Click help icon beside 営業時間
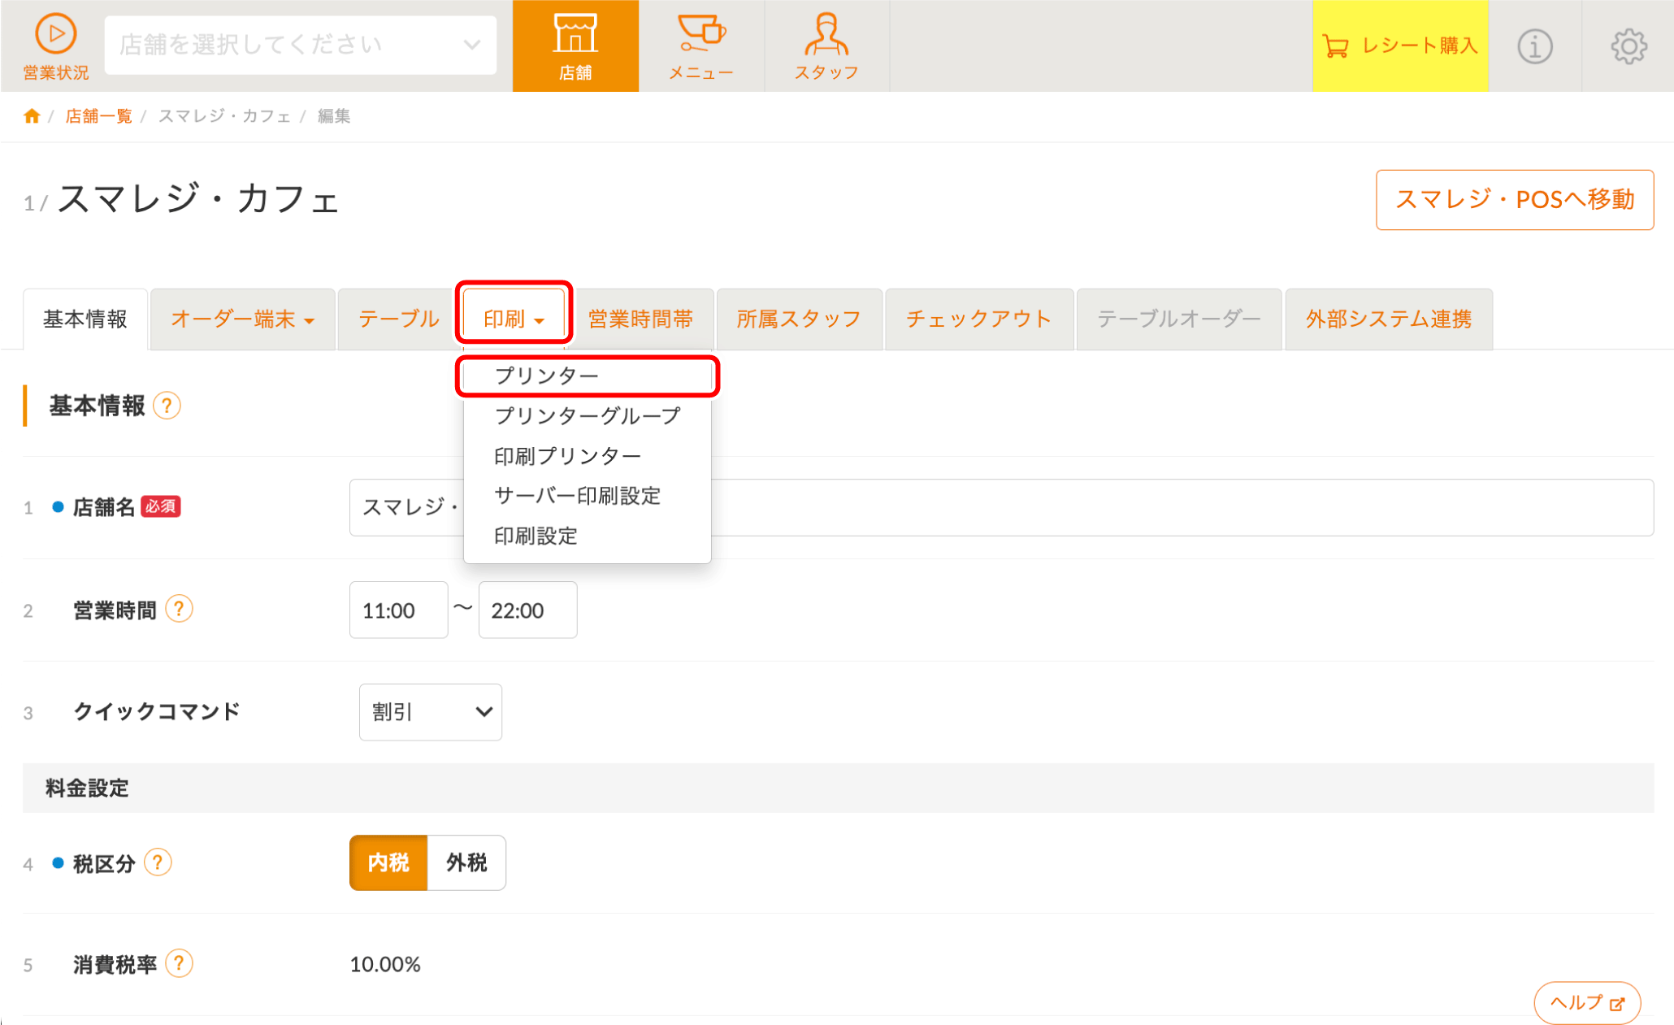 tap(179, 609)
